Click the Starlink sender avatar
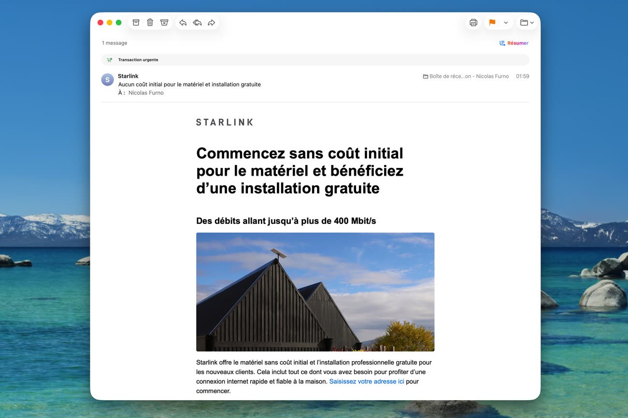 tap(107, 80)
